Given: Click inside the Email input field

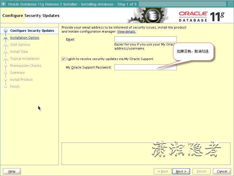Looking at the screenshot, I should point(145,39).
